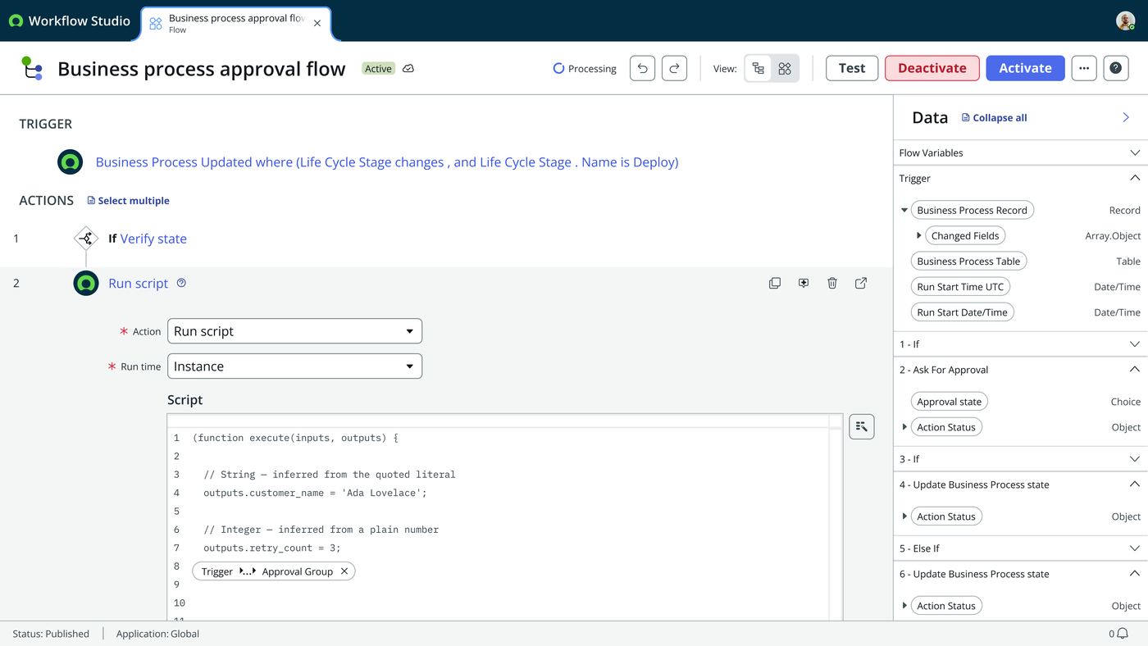Expand the Changed Fields tree node

919,235
